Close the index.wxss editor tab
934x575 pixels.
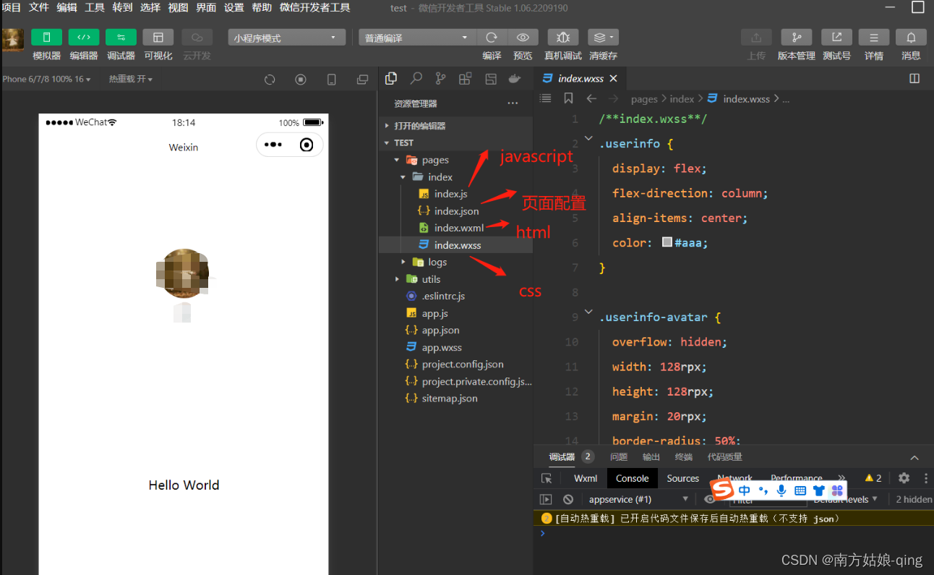(614, 79)
